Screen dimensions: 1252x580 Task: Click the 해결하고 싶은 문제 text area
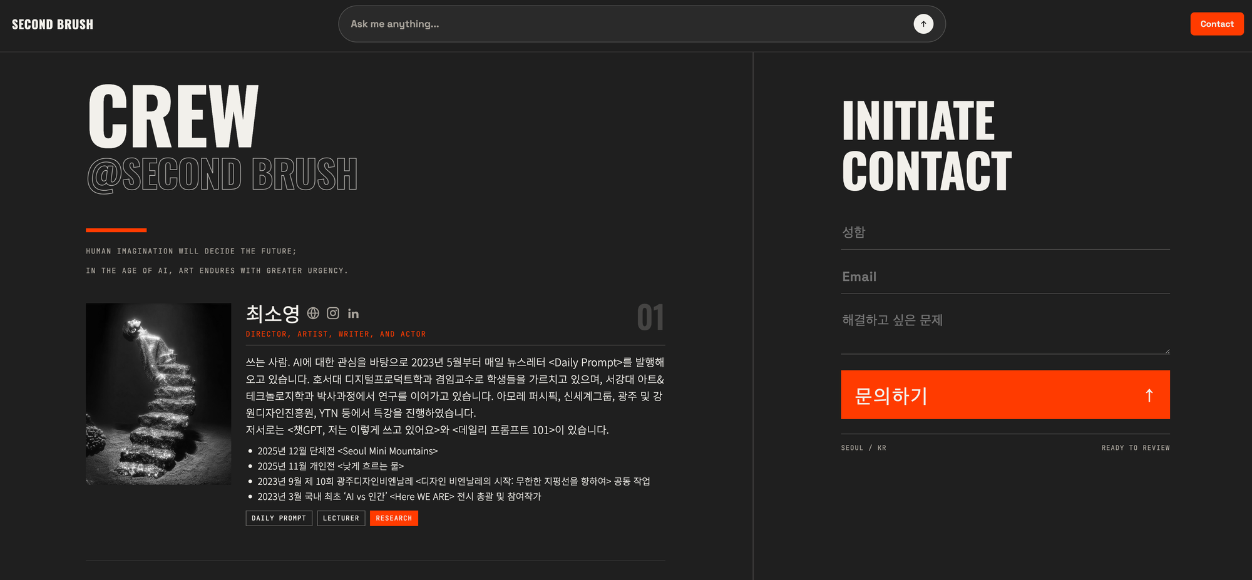click(1005, 329)
